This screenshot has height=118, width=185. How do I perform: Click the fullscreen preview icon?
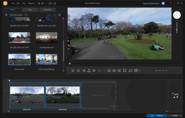tap(125, 71)
